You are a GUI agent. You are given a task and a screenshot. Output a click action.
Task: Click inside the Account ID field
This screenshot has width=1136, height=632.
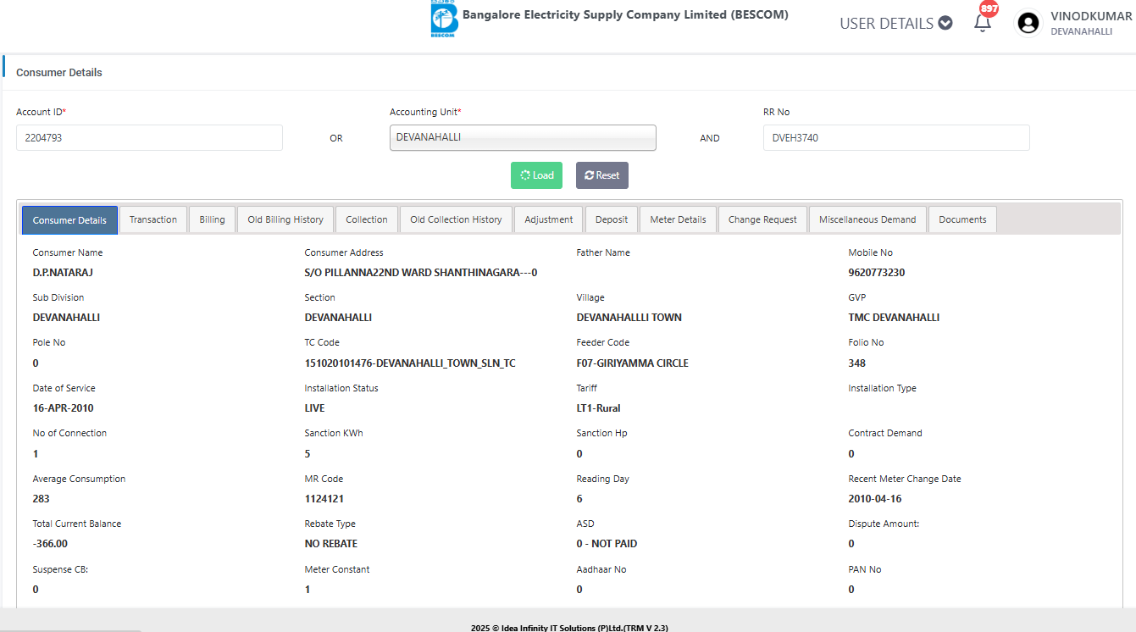[x=149, y=137]
